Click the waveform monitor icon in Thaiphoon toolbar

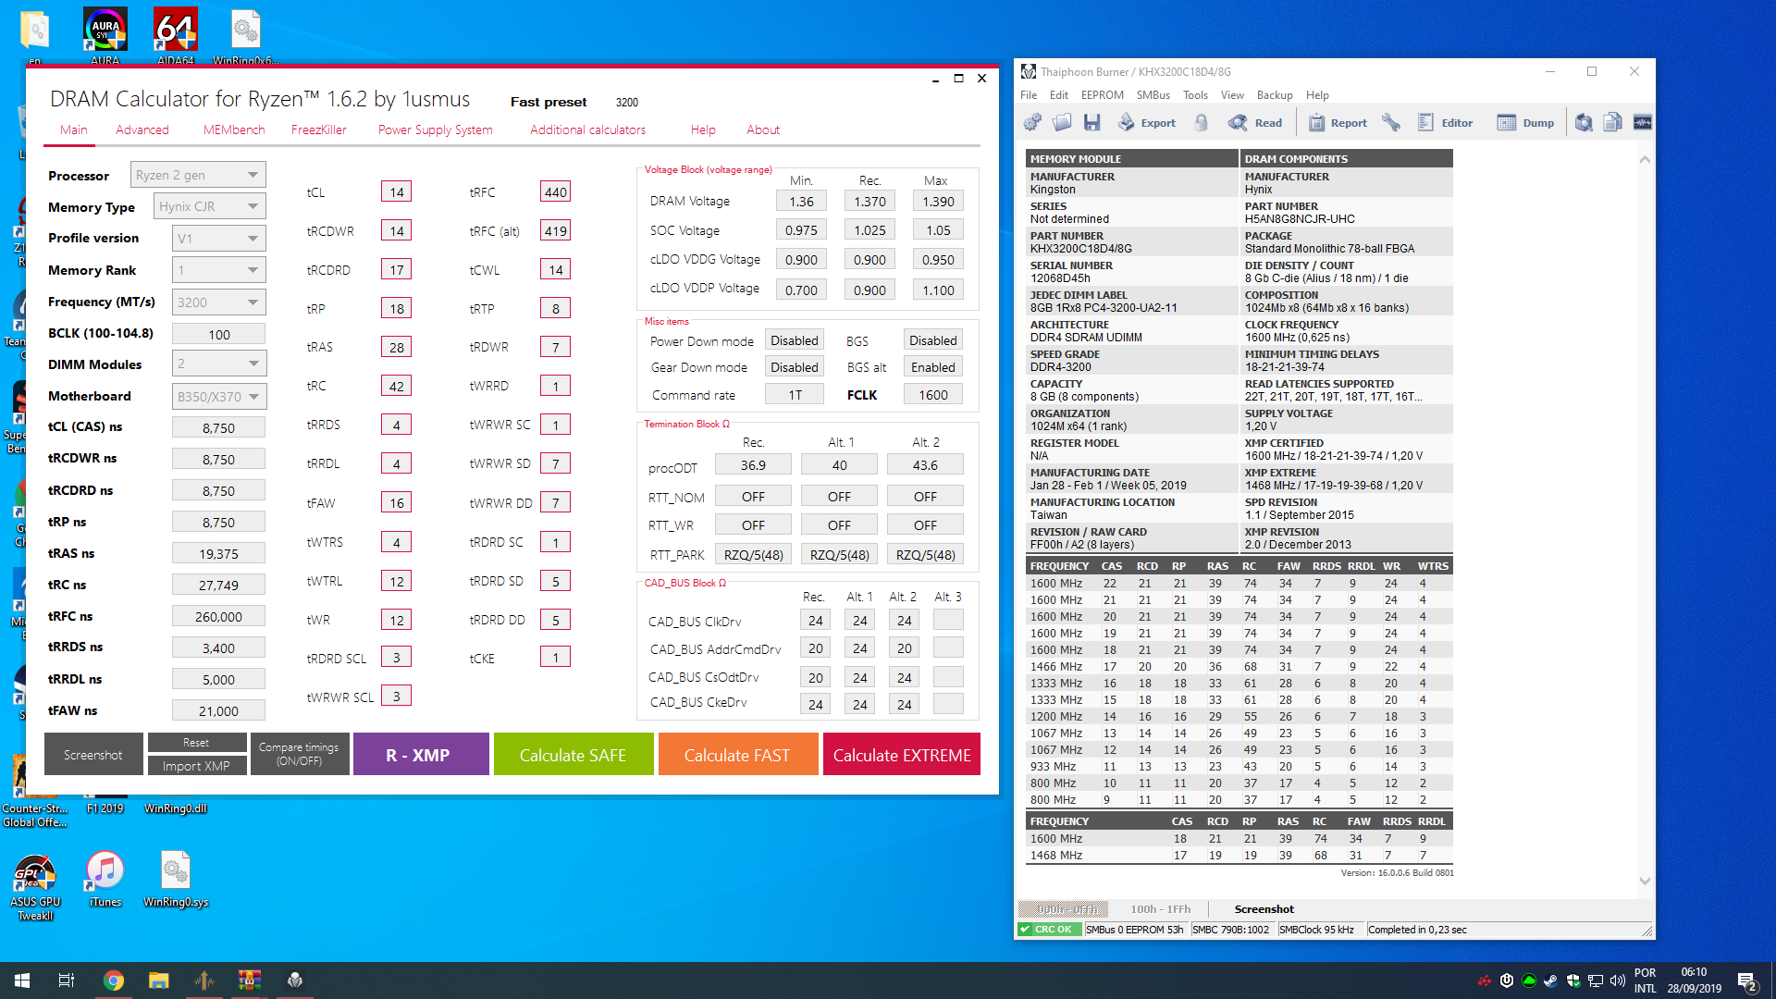click(1643, 122)
